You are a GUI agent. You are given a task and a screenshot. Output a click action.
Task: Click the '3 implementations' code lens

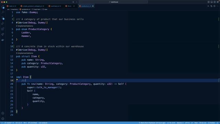pyautogui.click(x=24, y=53)
